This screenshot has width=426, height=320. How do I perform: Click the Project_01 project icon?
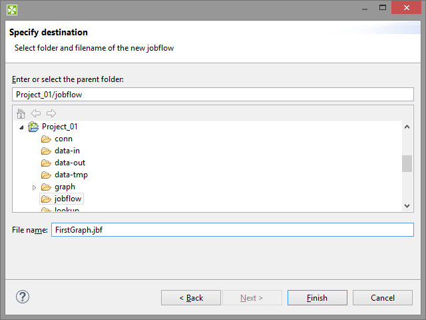point(33,127)
